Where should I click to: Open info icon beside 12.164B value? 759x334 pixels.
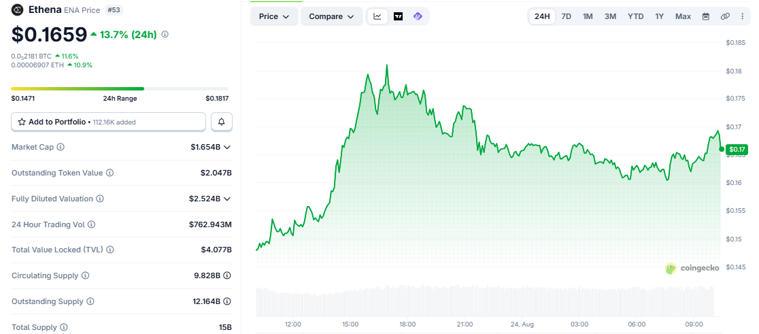(x=228, y=301)
